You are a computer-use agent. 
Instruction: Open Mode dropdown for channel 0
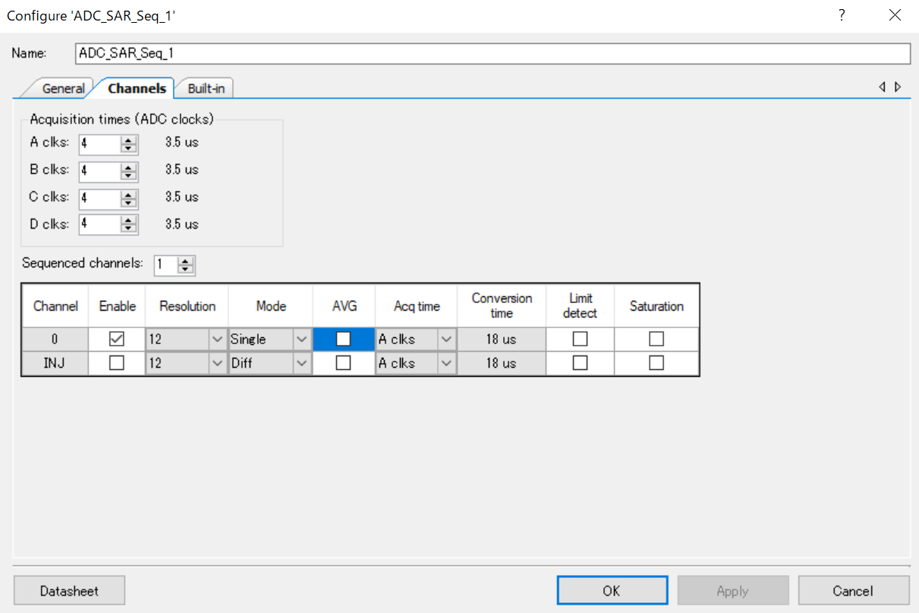[302, 340]
